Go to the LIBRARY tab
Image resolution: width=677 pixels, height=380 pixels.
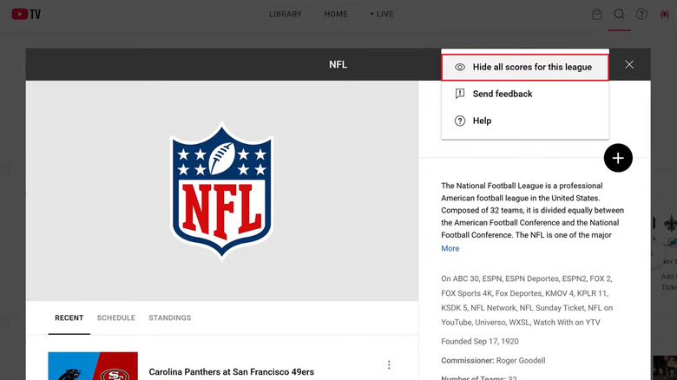tap(285, 14)
